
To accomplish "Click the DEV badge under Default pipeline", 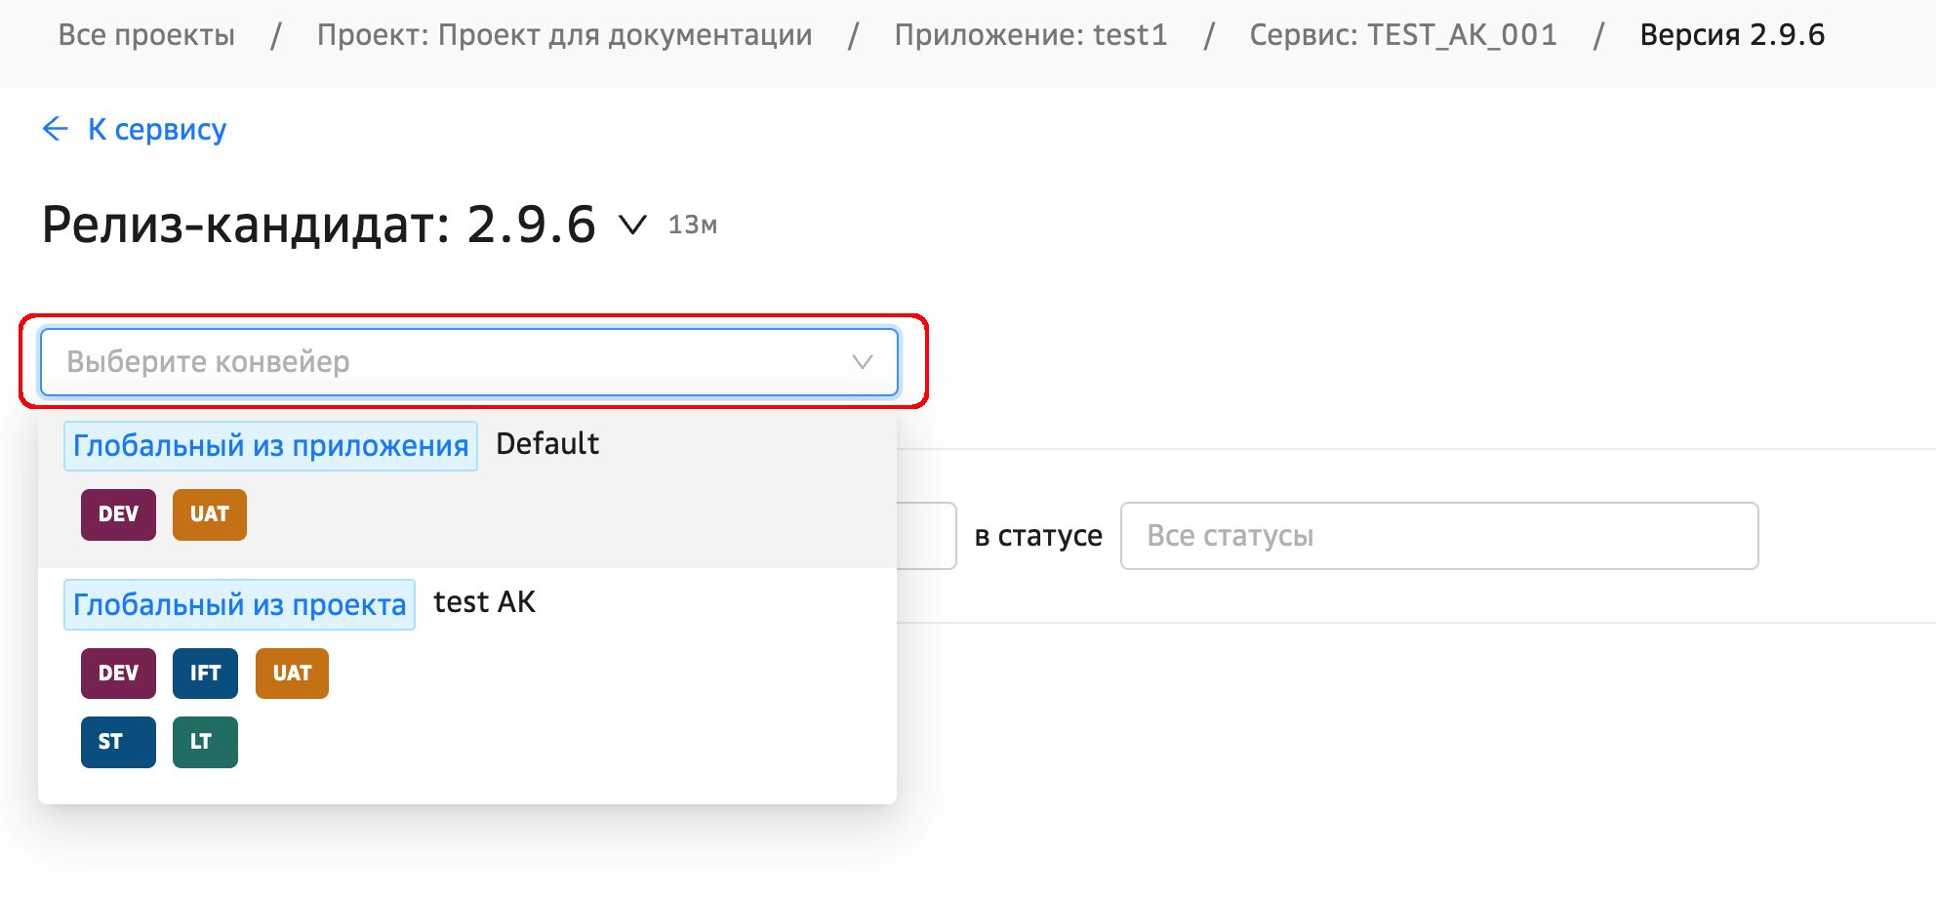I will point(118,514).
